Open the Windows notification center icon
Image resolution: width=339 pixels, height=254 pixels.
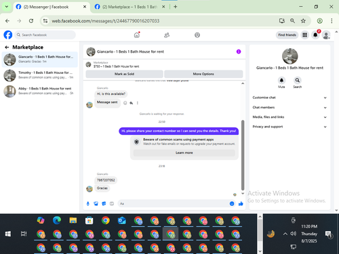click(328, 234)
